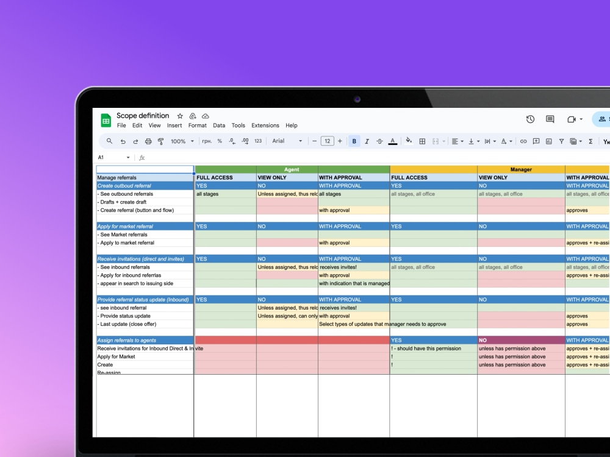Open the Data menu
The width and height of the screenshot is (610, 457).
[219, 126]
